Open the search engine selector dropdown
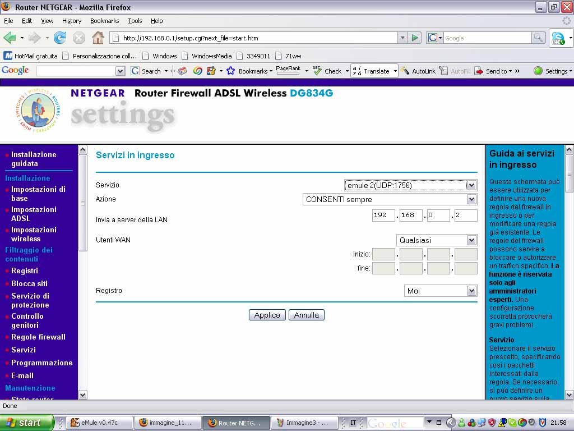The image size is (574, 431). (x=435, y=38)
